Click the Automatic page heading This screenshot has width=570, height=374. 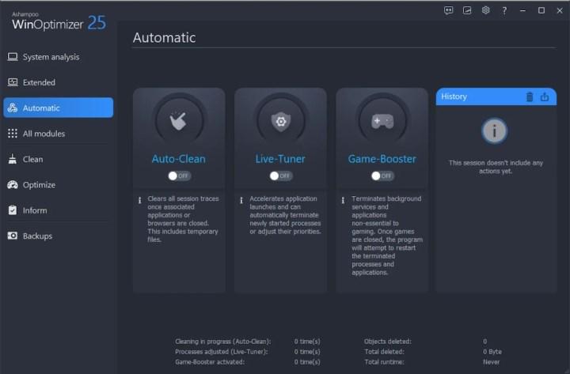(x=165, y=38)
